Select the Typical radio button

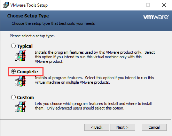point(13,46)
